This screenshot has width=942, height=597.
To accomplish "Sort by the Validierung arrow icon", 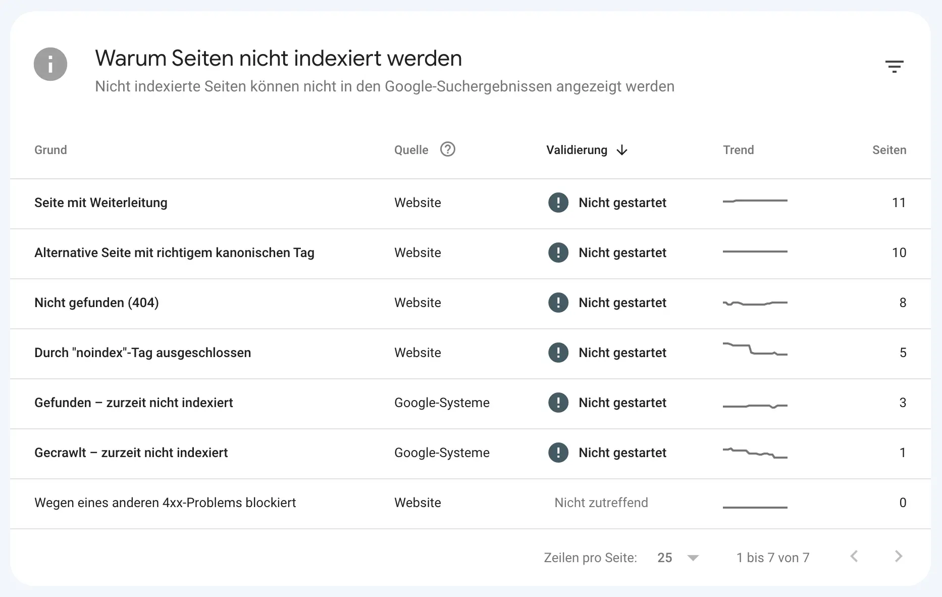I will 622,150.
